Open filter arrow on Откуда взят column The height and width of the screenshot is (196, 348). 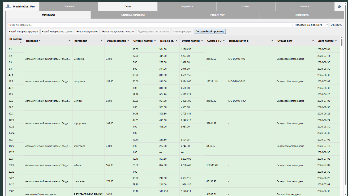coord(313,41)
